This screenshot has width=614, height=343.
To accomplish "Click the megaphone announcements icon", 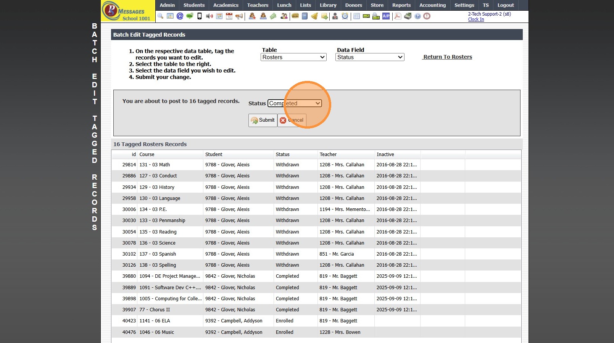I will (239, 16).
